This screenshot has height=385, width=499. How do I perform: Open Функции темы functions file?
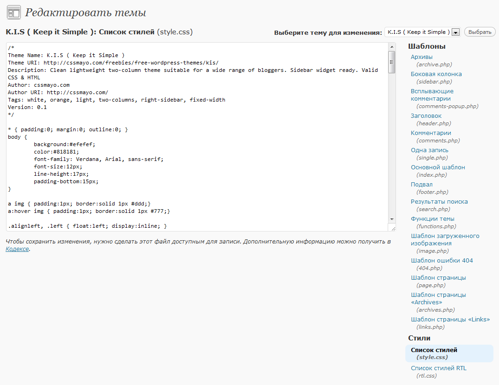(x=432, y=219)
